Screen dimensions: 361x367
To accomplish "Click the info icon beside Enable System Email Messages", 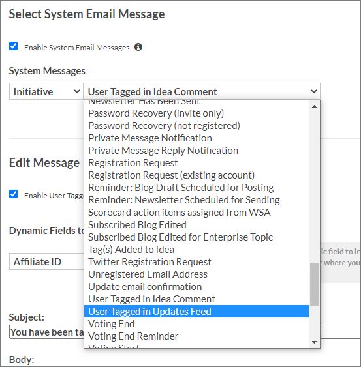I will (138, 47).
